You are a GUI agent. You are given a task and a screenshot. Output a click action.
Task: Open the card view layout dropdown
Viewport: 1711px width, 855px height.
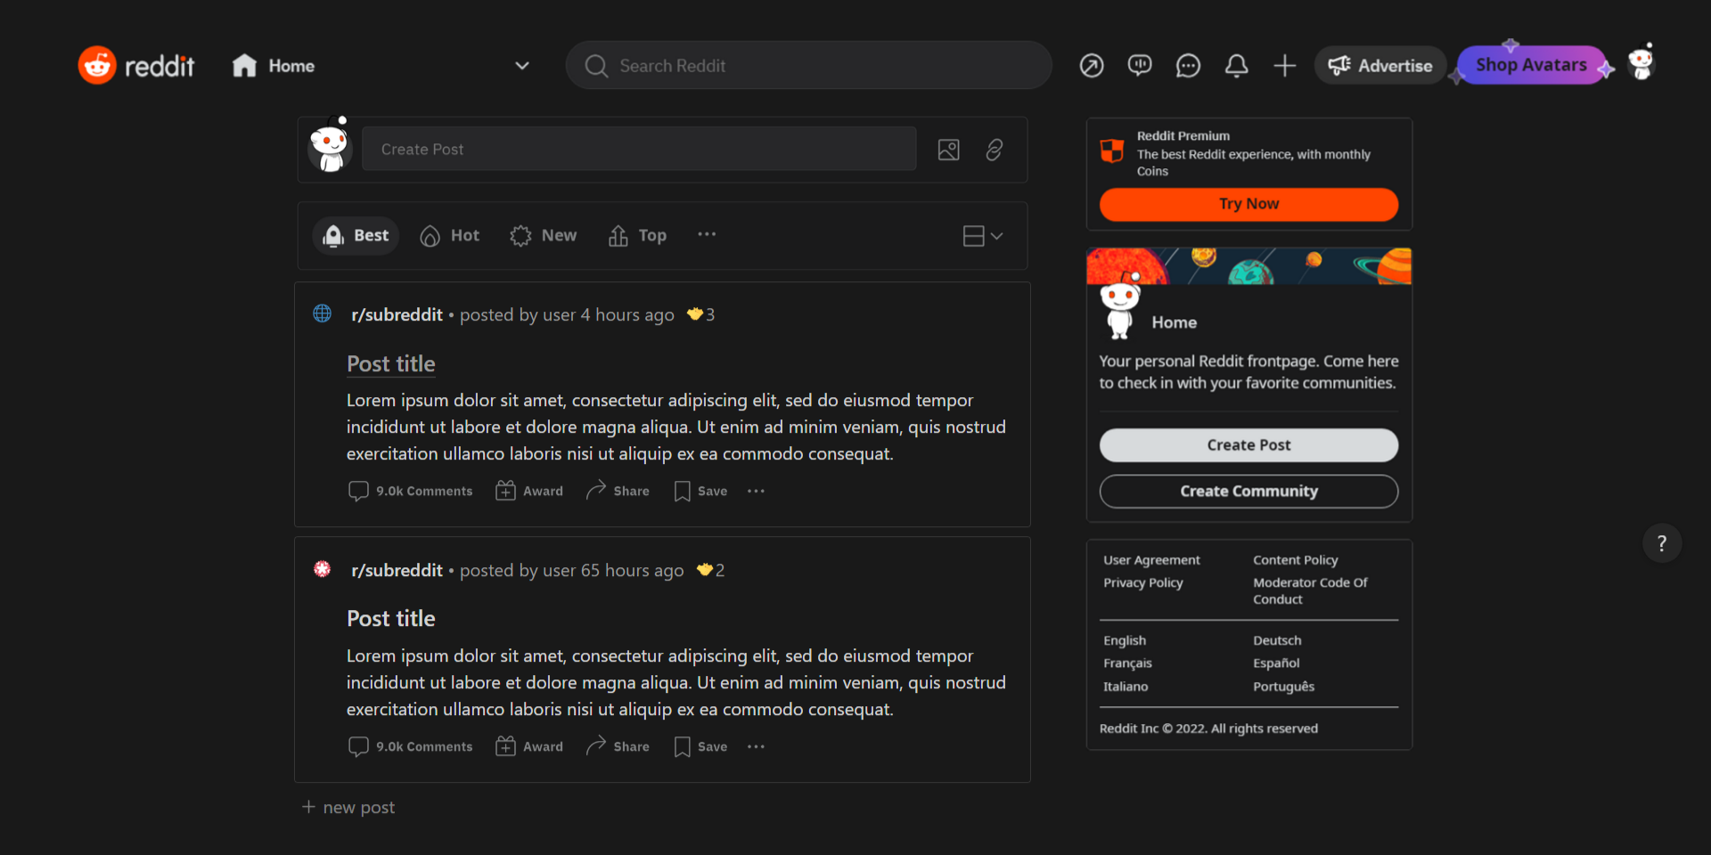[983, 236]
